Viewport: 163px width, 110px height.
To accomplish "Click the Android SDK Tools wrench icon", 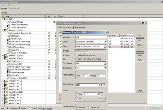I will tap(10, 22).
